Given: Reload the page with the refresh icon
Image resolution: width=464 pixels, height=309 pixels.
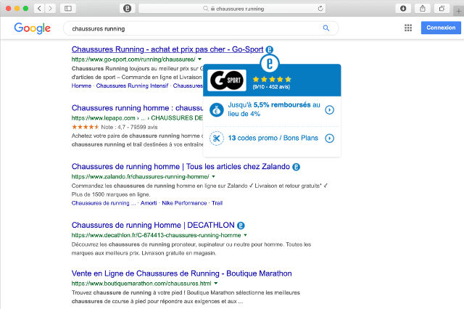Looking at the screenshot, I should [x=320, y=8].
